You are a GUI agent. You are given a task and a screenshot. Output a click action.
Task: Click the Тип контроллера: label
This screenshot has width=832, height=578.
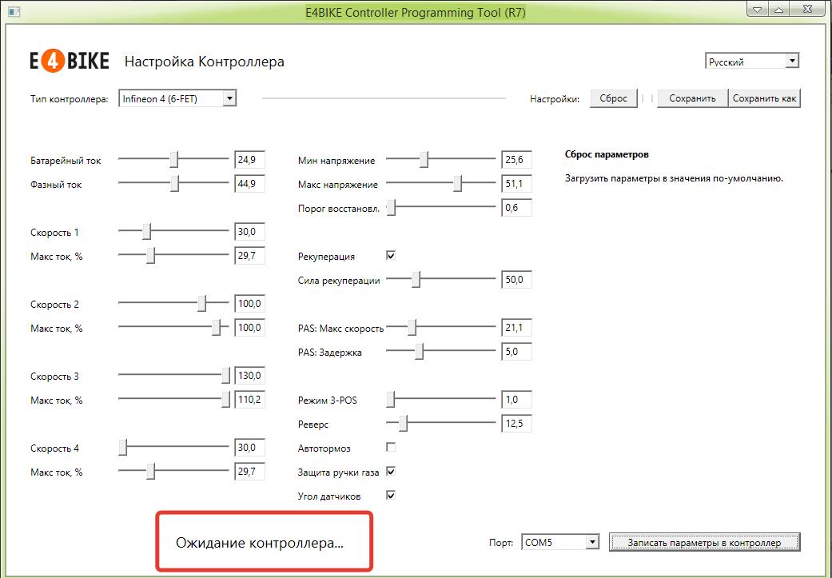click(x=70, y=98)
